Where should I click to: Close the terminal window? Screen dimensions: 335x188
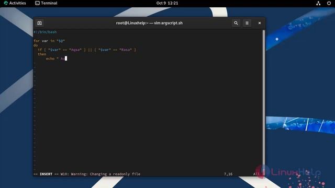pyautogui.click(x=260, y=23)
